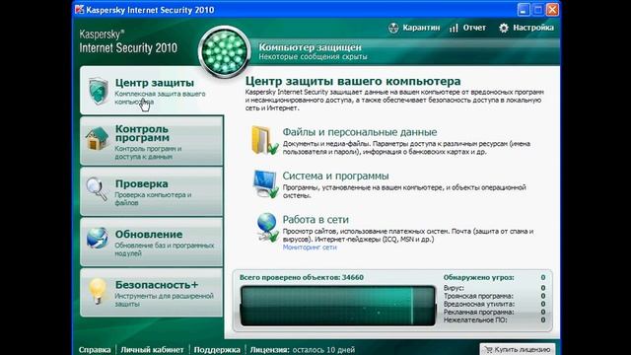Click the Вирус: count row

494,288
